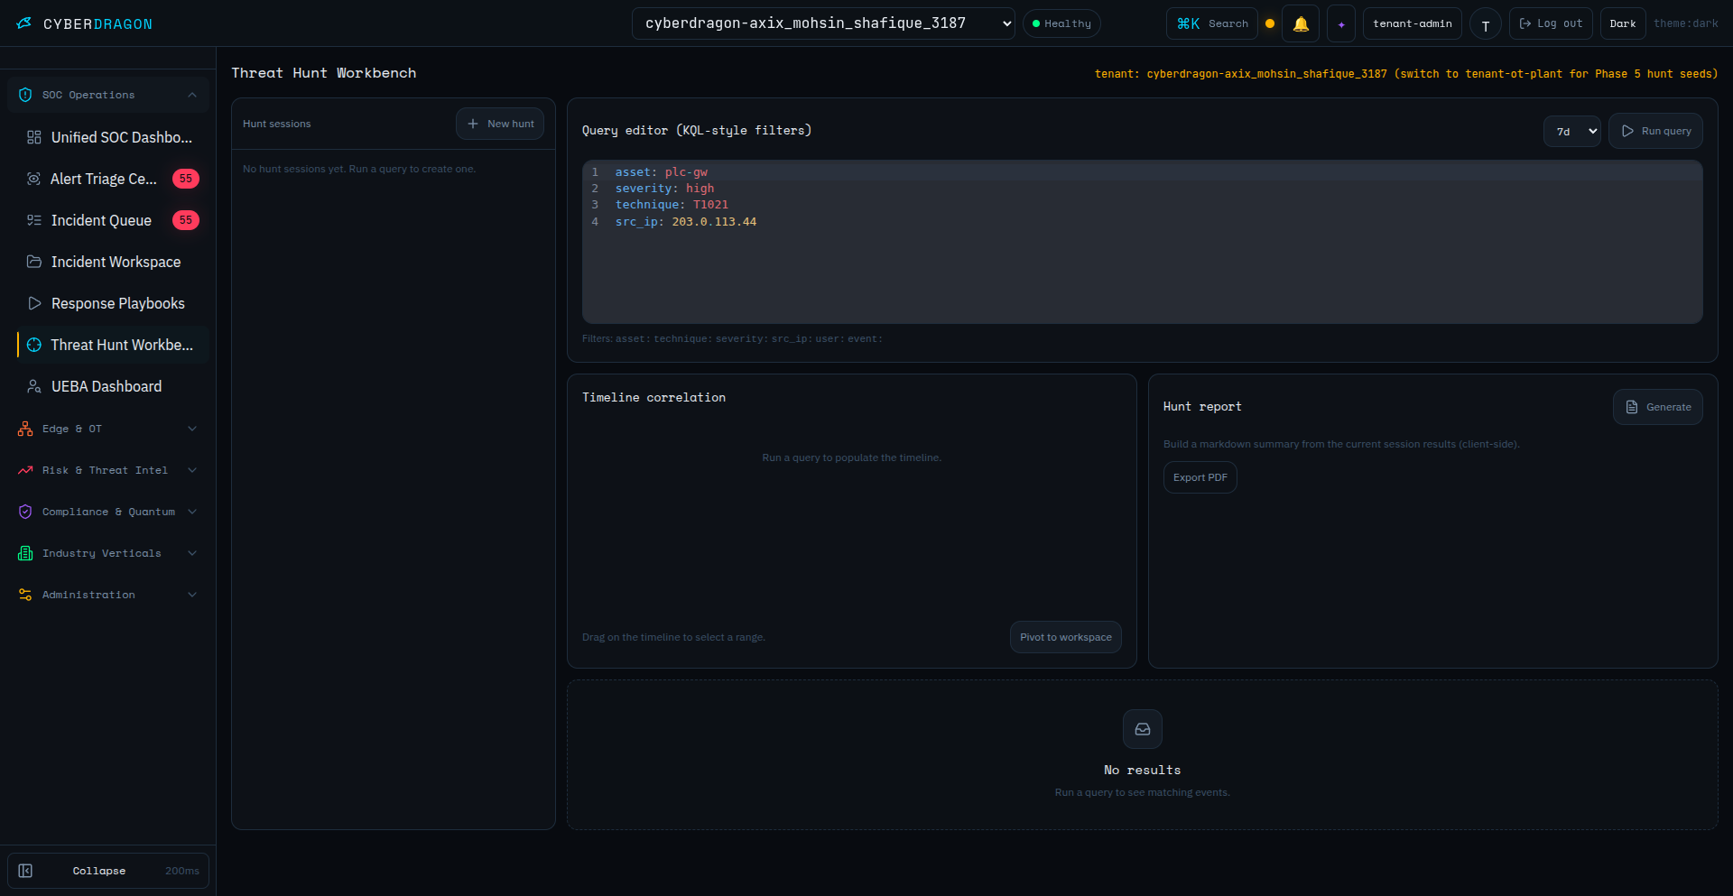Click the Incident Workspace folder icon

pyautogui.click(x=34, y=262)
